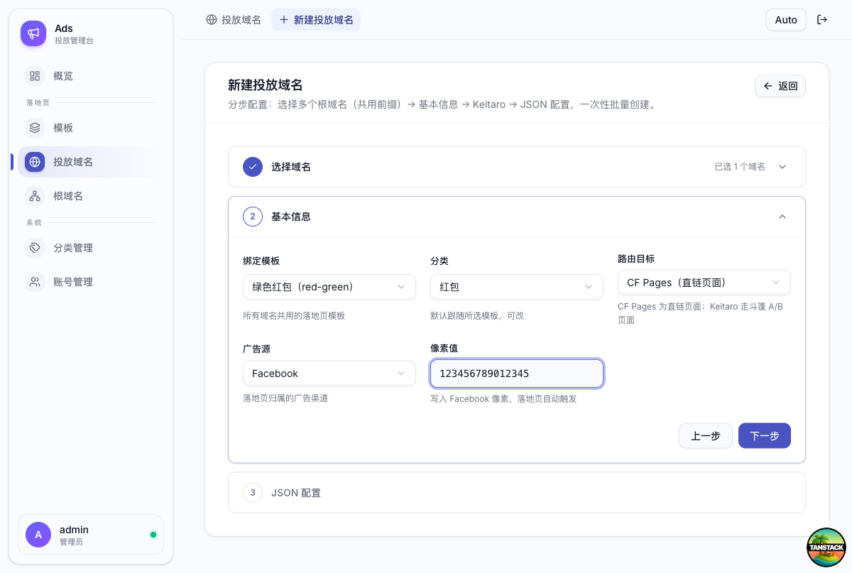Viewport: 852px width, 573px height.
Task: Click the 分类管理 tag icon
Action: coord(35,248)
